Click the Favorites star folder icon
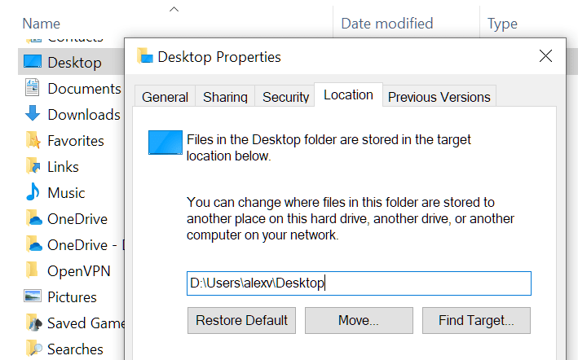Image resolution: width=578 pixels, height=360 pixels. (x=33, y=140)
